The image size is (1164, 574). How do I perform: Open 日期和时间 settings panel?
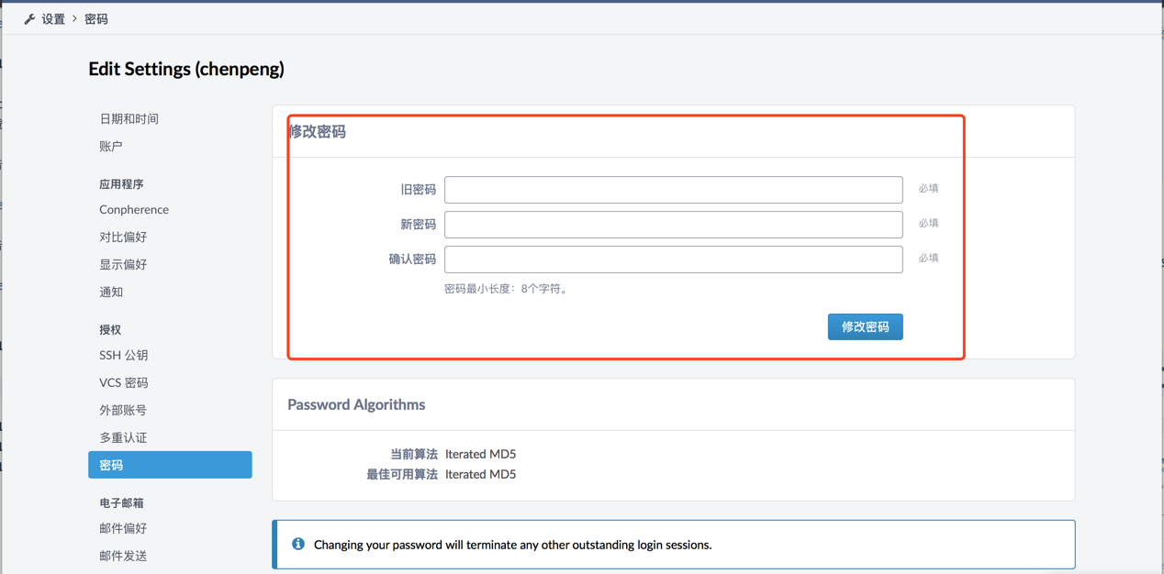pos(129,118)
